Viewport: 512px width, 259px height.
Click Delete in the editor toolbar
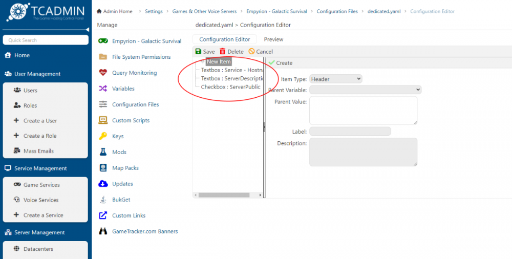click(231, 52)
